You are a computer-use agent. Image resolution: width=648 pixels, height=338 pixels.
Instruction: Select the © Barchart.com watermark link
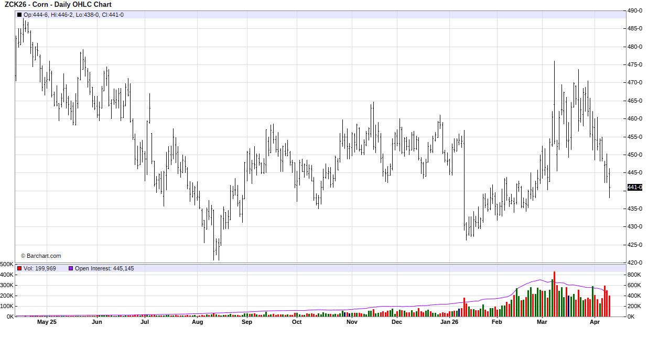(x=41, y=256)
